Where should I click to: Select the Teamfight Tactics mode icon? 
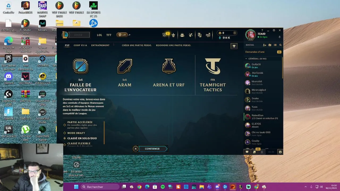(213, 66)
